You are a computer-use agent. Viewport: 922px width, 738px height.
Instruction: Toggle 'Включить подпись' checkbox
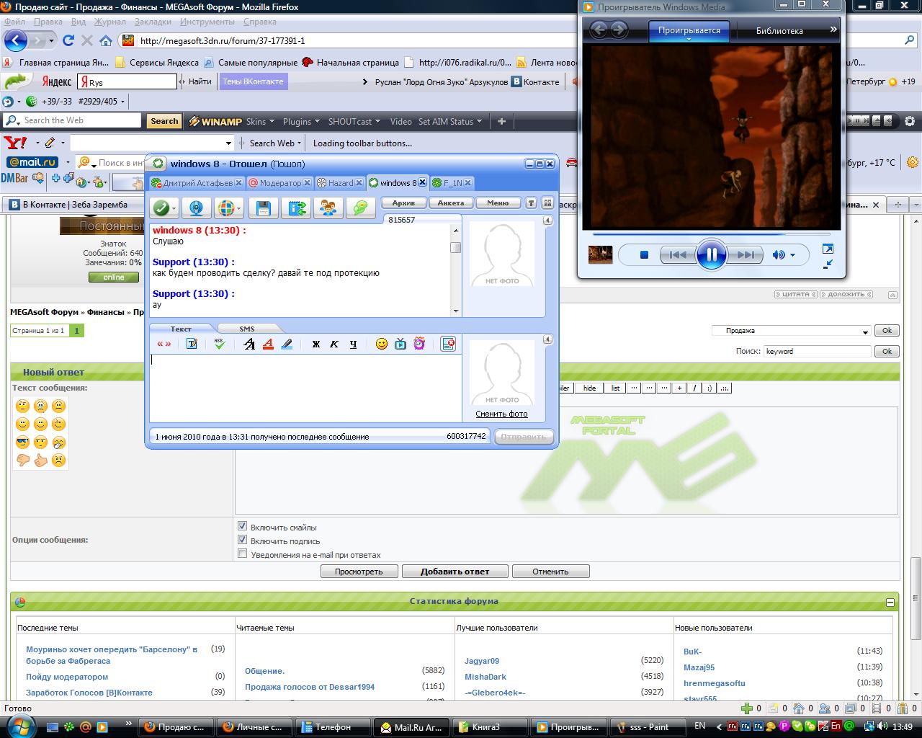point(243,540)
